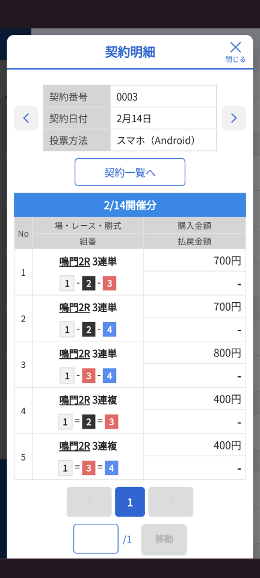260x578 pixels.
Task: Close the 契約明細 dialog with the X
Action: 235,52
